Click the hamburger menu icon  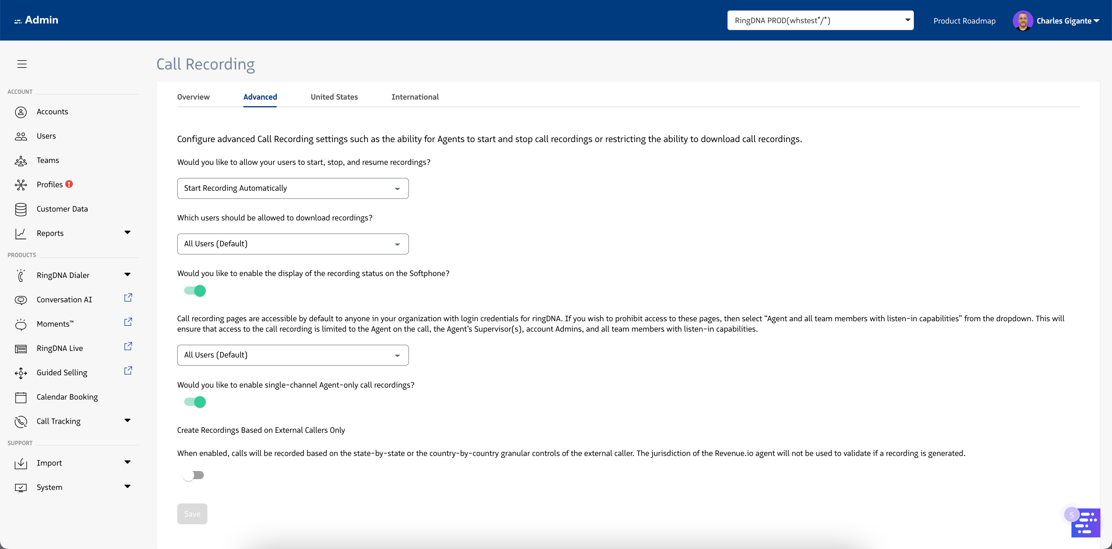22,64
